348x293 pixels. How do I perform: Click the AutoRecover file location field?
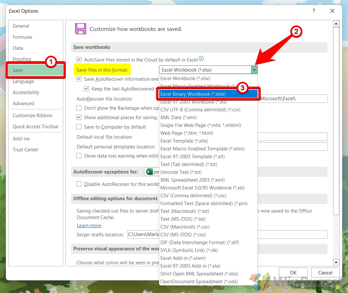[x=293, y=99]
